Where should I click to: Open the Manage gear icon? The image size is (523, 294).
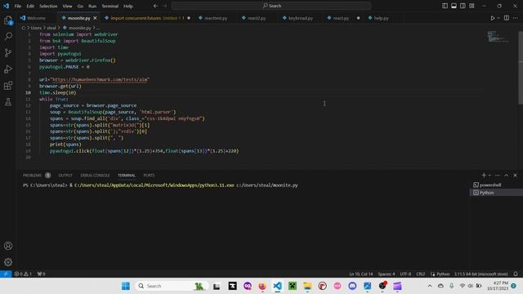pos(8,262)
